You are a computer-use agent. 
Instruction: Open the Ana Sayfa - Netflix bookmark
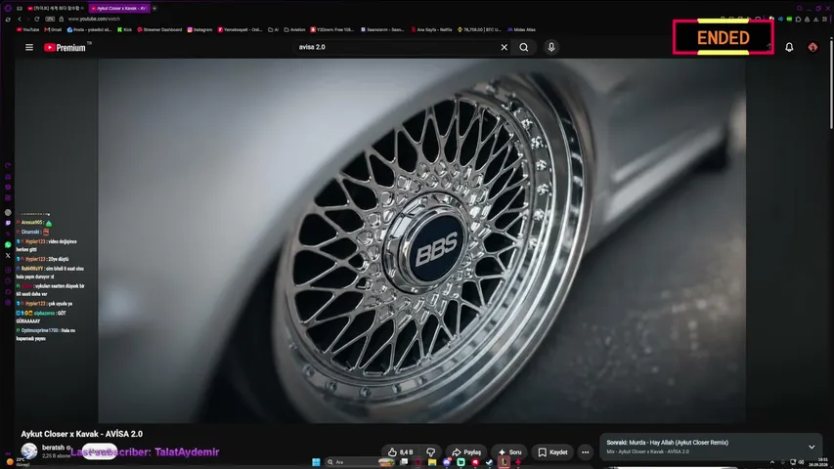tap(431, 29)
